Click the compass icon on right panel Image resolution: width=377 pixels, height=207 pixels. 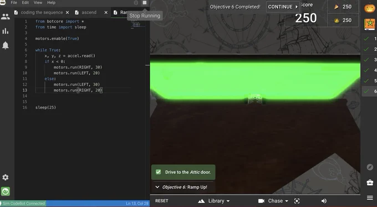(370, 167)
